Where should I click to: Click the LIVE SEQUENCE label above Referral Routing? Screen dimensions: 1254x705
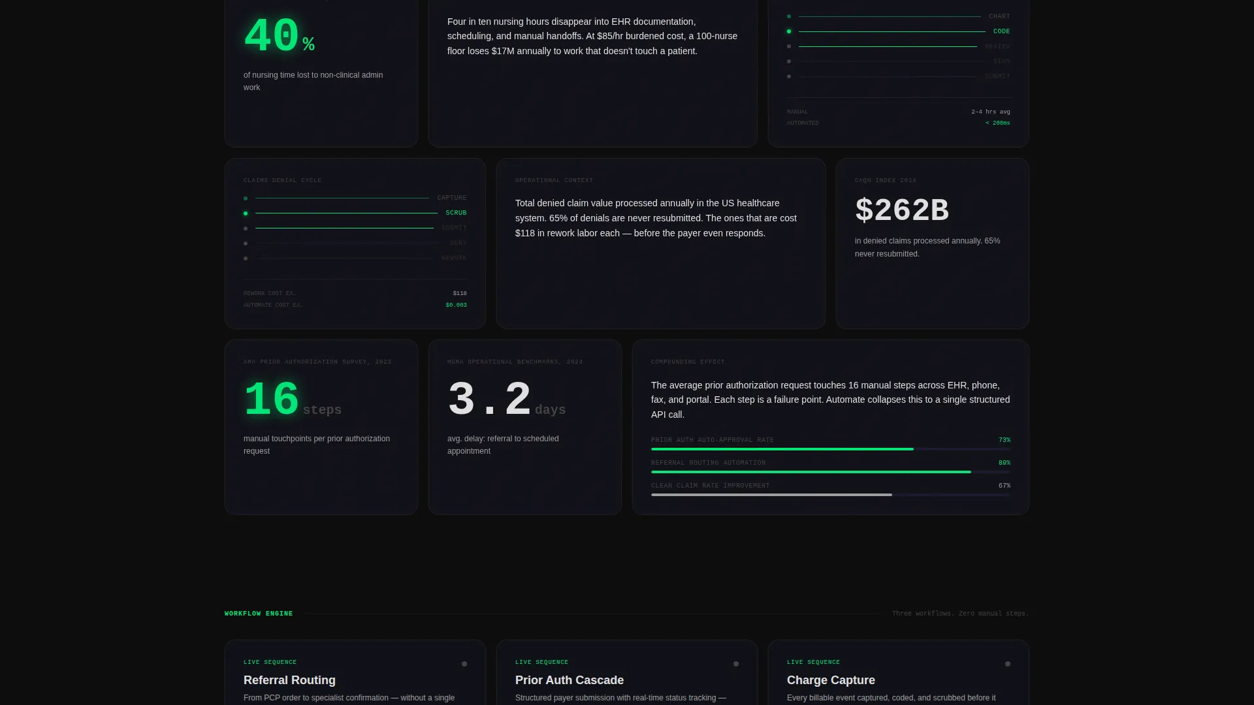(x=270, y=662)
